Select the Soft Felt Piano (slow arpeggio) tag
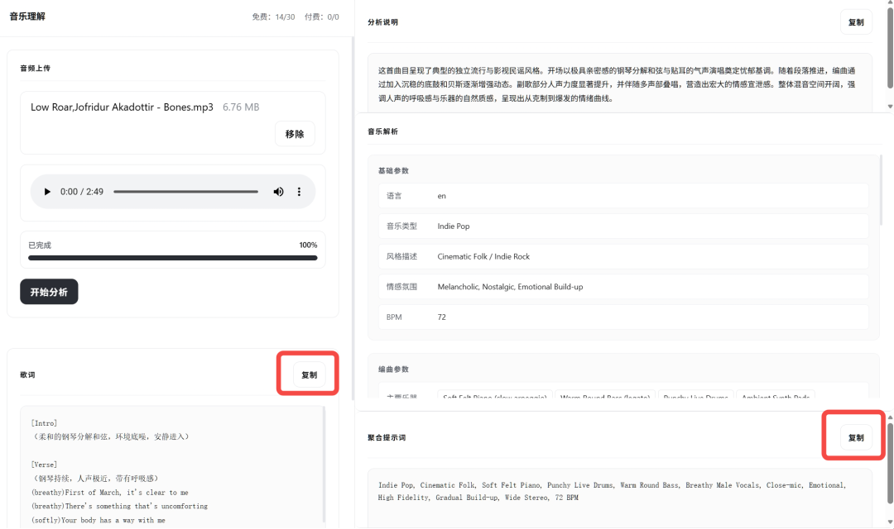The image size is (894, 529). [494, 394]
